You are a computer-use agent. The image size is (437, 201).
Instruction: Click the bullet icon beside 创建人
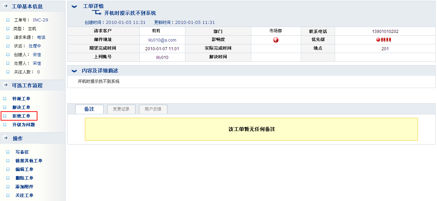click(8, 55)
